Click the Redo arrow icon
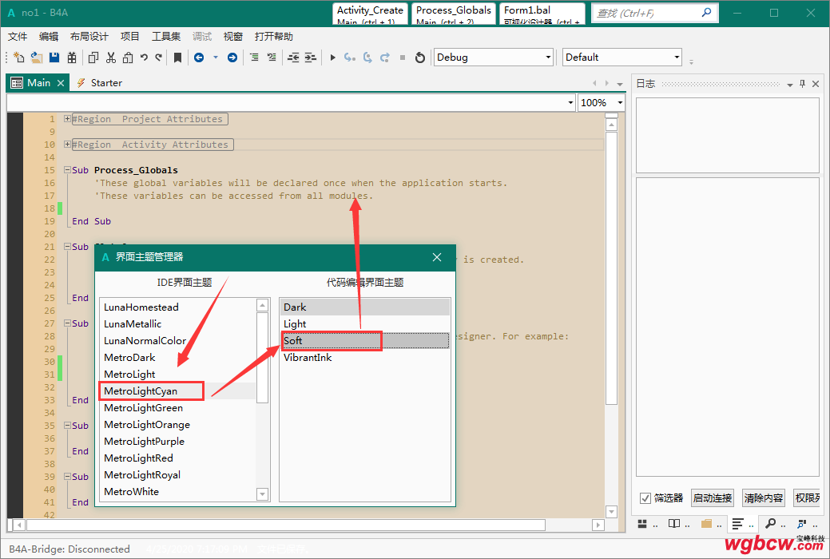Viewport: 830px width, 559px height. click(x=159, y=57)
